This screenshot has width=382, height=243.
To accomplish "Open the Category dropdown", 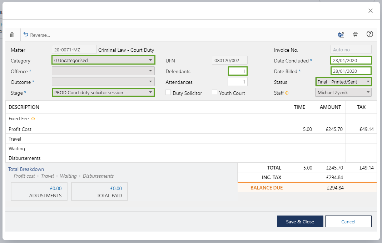I will coord(103,60).
